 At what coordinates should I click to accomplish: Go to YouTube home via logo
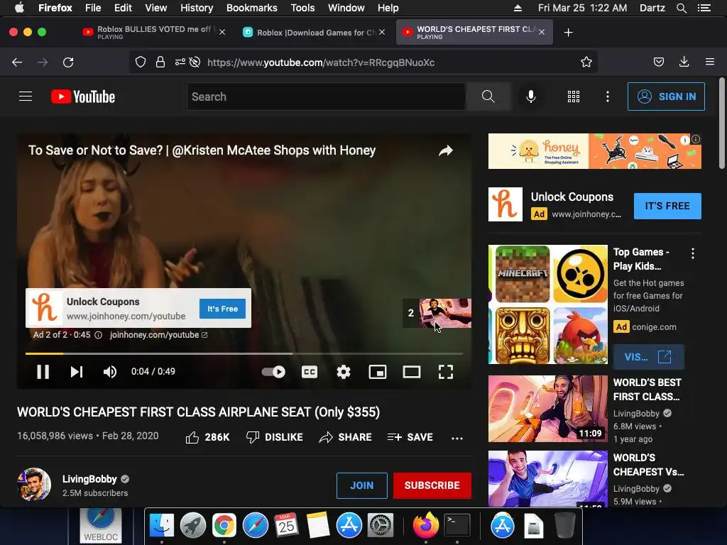point(83,97)
